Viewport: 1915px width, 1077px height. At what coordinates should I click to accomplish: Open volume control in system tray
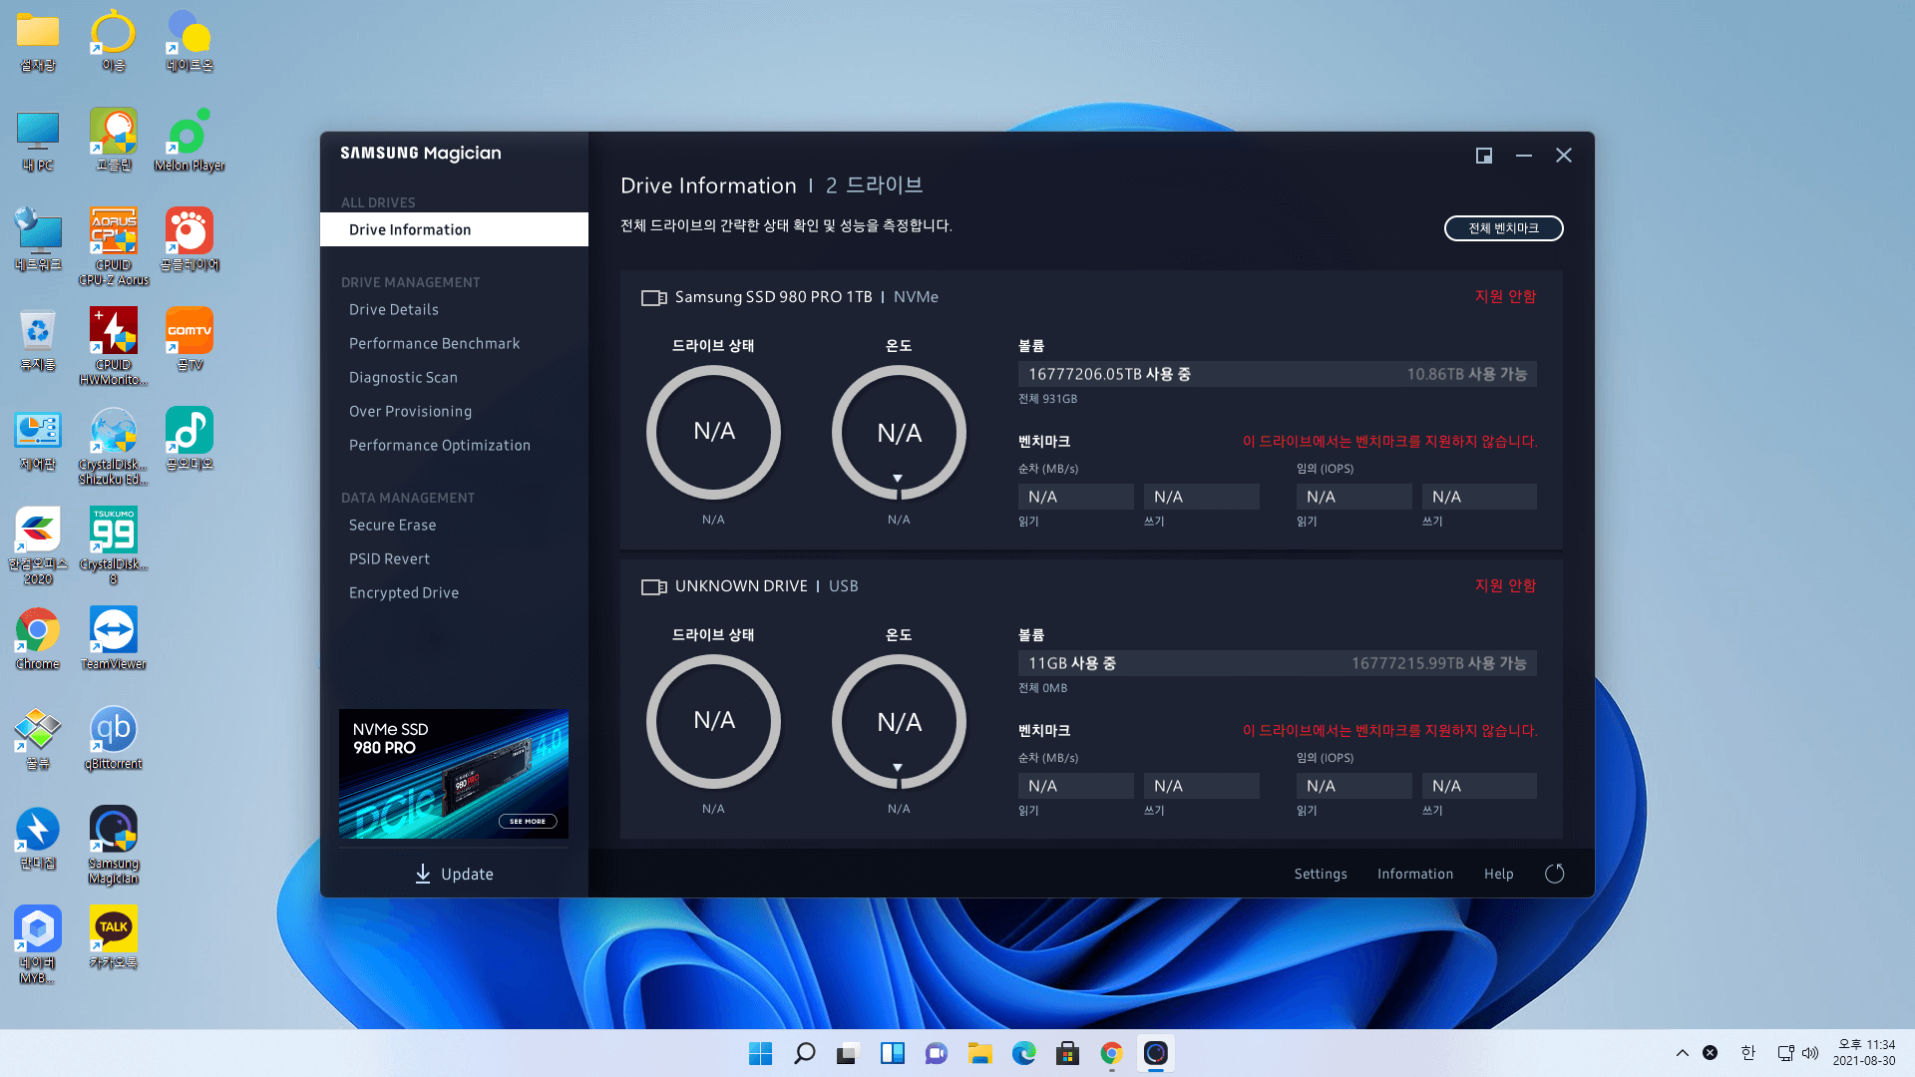(1810, 1053)
